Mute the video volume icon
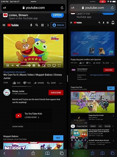Screen dimensions: 117x157 click(x=17, y=66)
